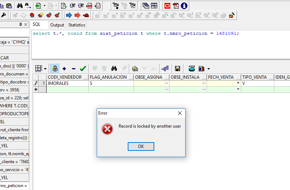Click the lock icon to edit data

pyautogui.click(x=55, y=68)
